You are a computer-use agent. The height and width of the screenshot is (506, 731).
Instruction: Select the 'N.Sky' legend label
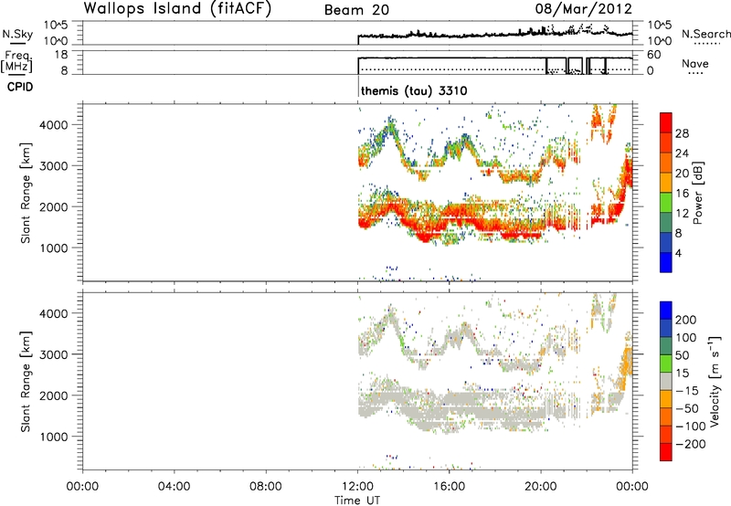(x=17, y=34)
